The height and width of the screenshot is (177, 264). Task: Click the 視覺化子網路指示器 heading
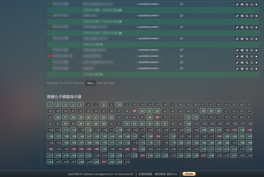[64, 97]
